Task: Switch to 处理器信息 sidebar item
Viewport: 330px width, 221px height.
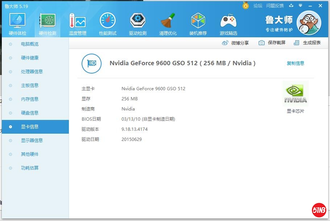Action: pos(32,72)
